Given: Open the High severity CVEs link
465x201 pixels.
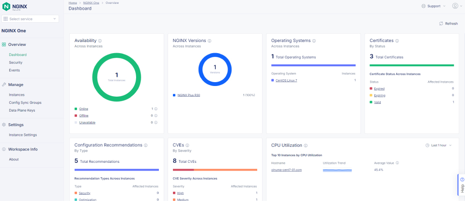Looking at the screenshot, I should 180,193.
